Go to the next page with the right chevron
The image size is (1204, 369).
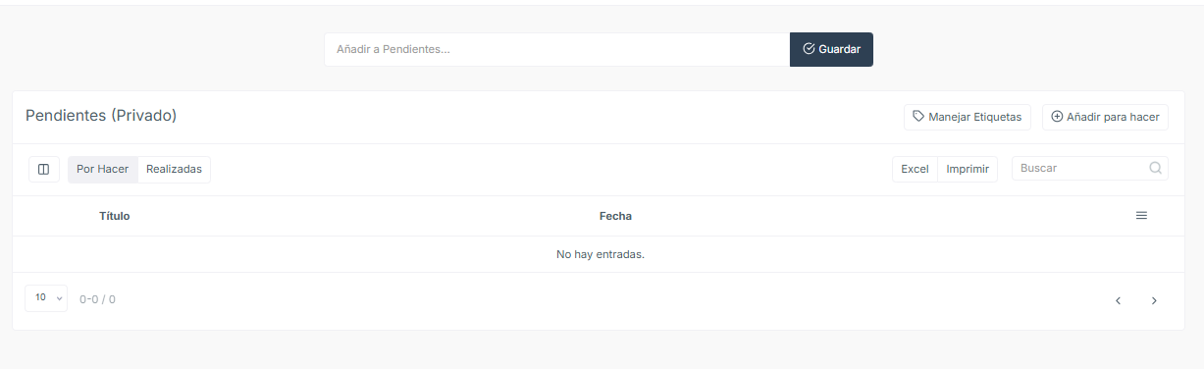coord(1154,300)
